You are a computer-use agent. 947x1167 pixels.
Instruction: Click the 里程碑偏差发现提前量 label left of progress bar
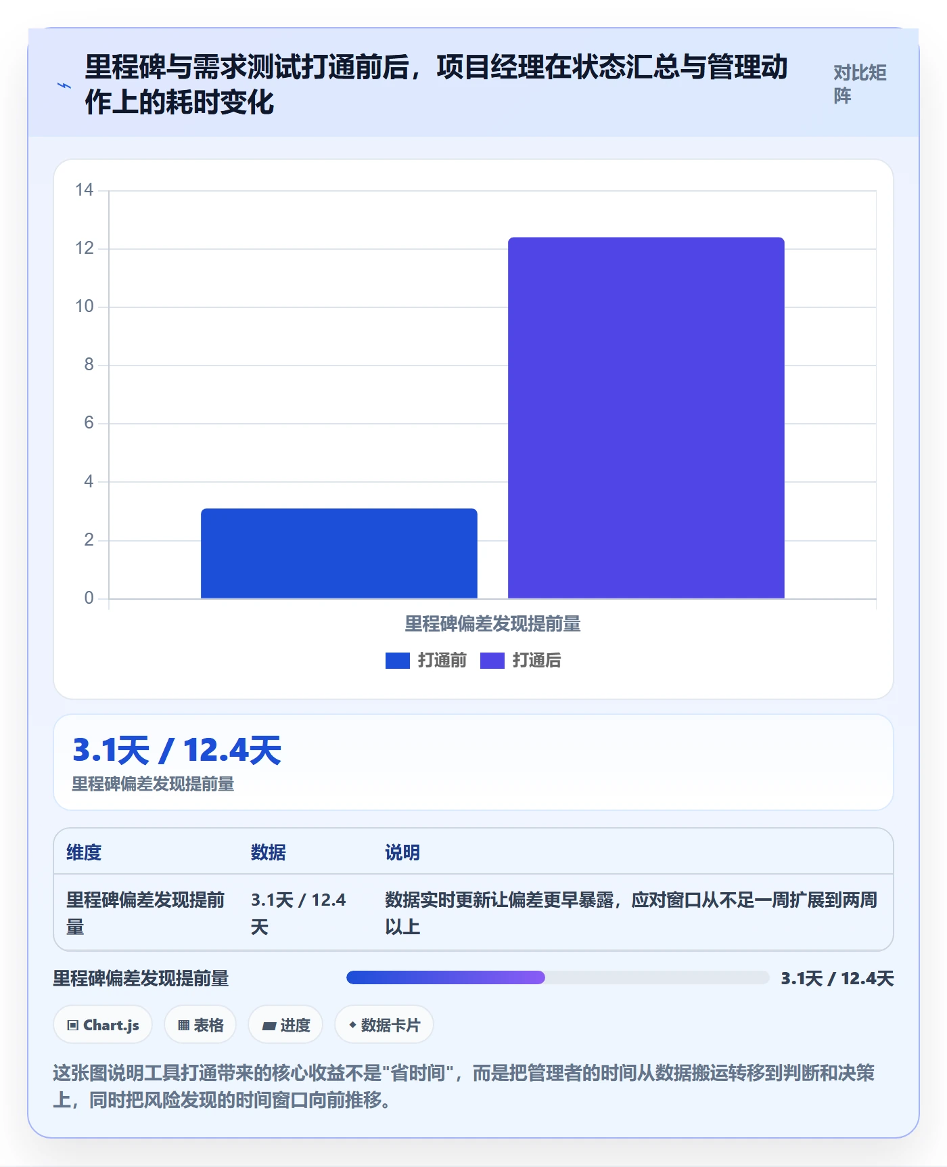[x=141, y=978]
